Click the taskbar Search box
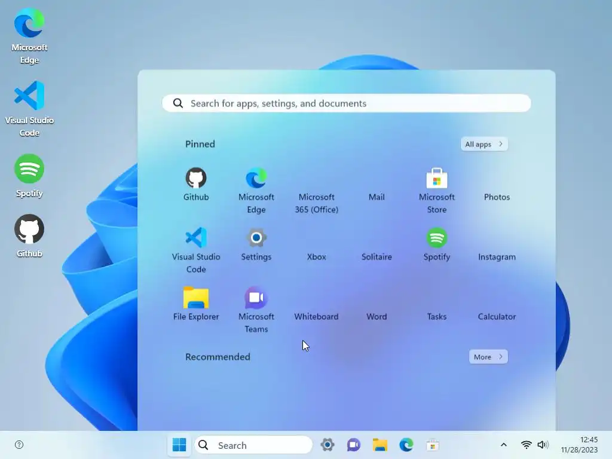The width and height of the screenshot is (612, 459). tap(253, 445)
